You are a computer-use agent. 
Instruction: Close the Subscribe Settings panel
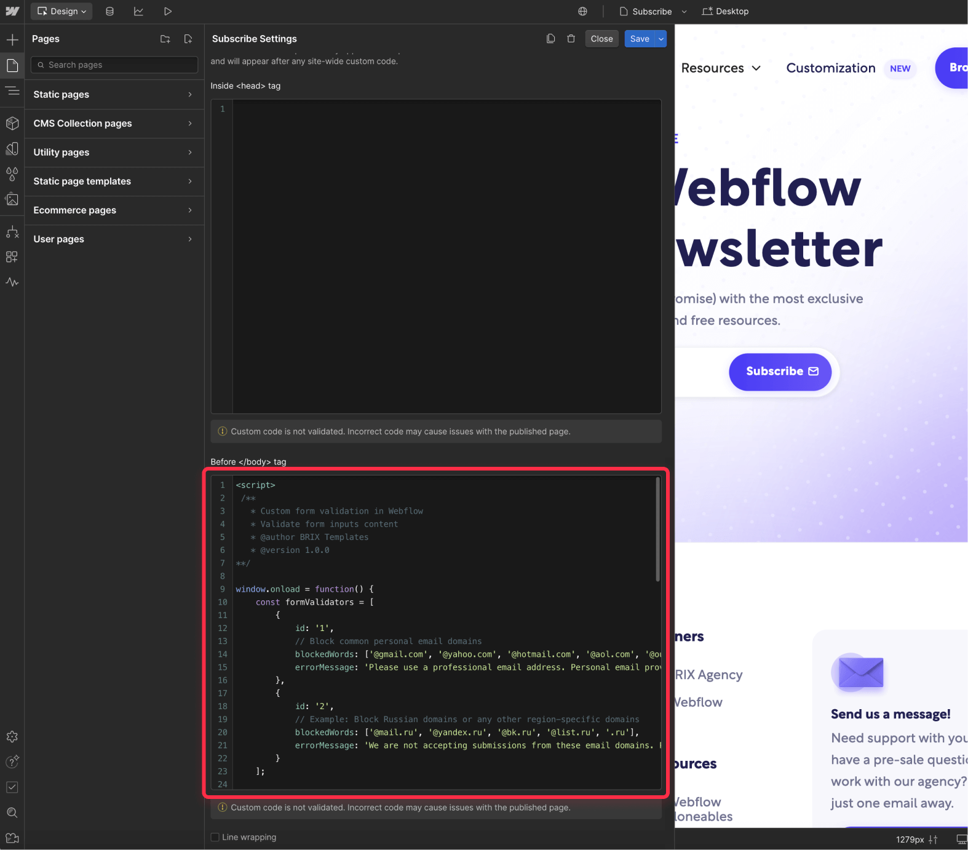click(601, 39)
